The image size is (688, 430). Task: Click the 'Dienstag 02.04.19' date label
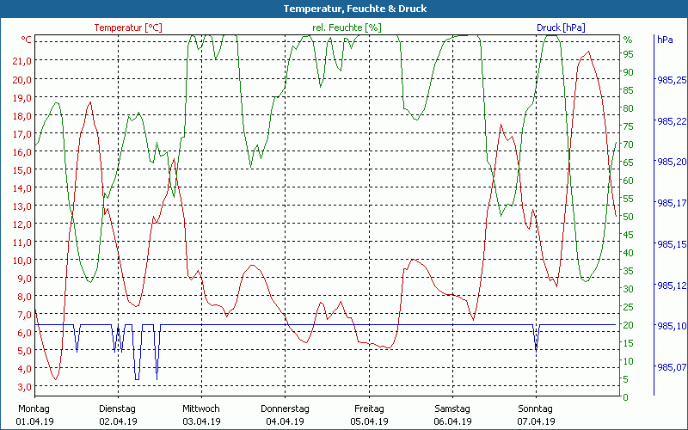[118, 415]
